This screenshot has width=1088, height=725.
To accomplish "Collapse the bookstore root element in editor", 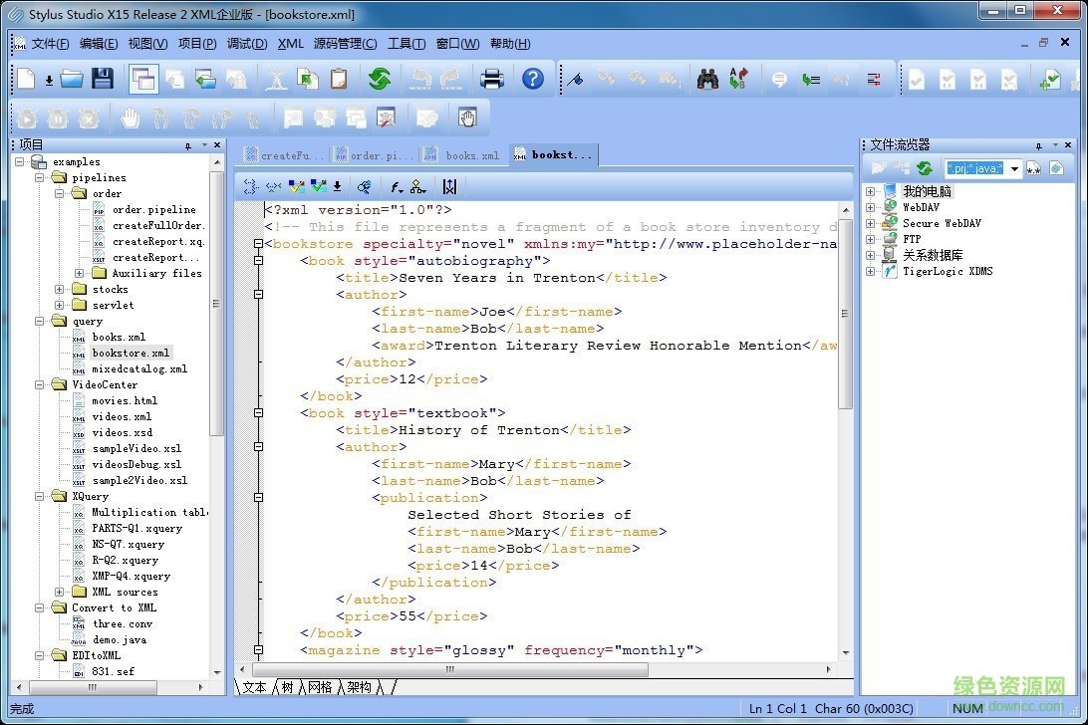I will 259,244.
